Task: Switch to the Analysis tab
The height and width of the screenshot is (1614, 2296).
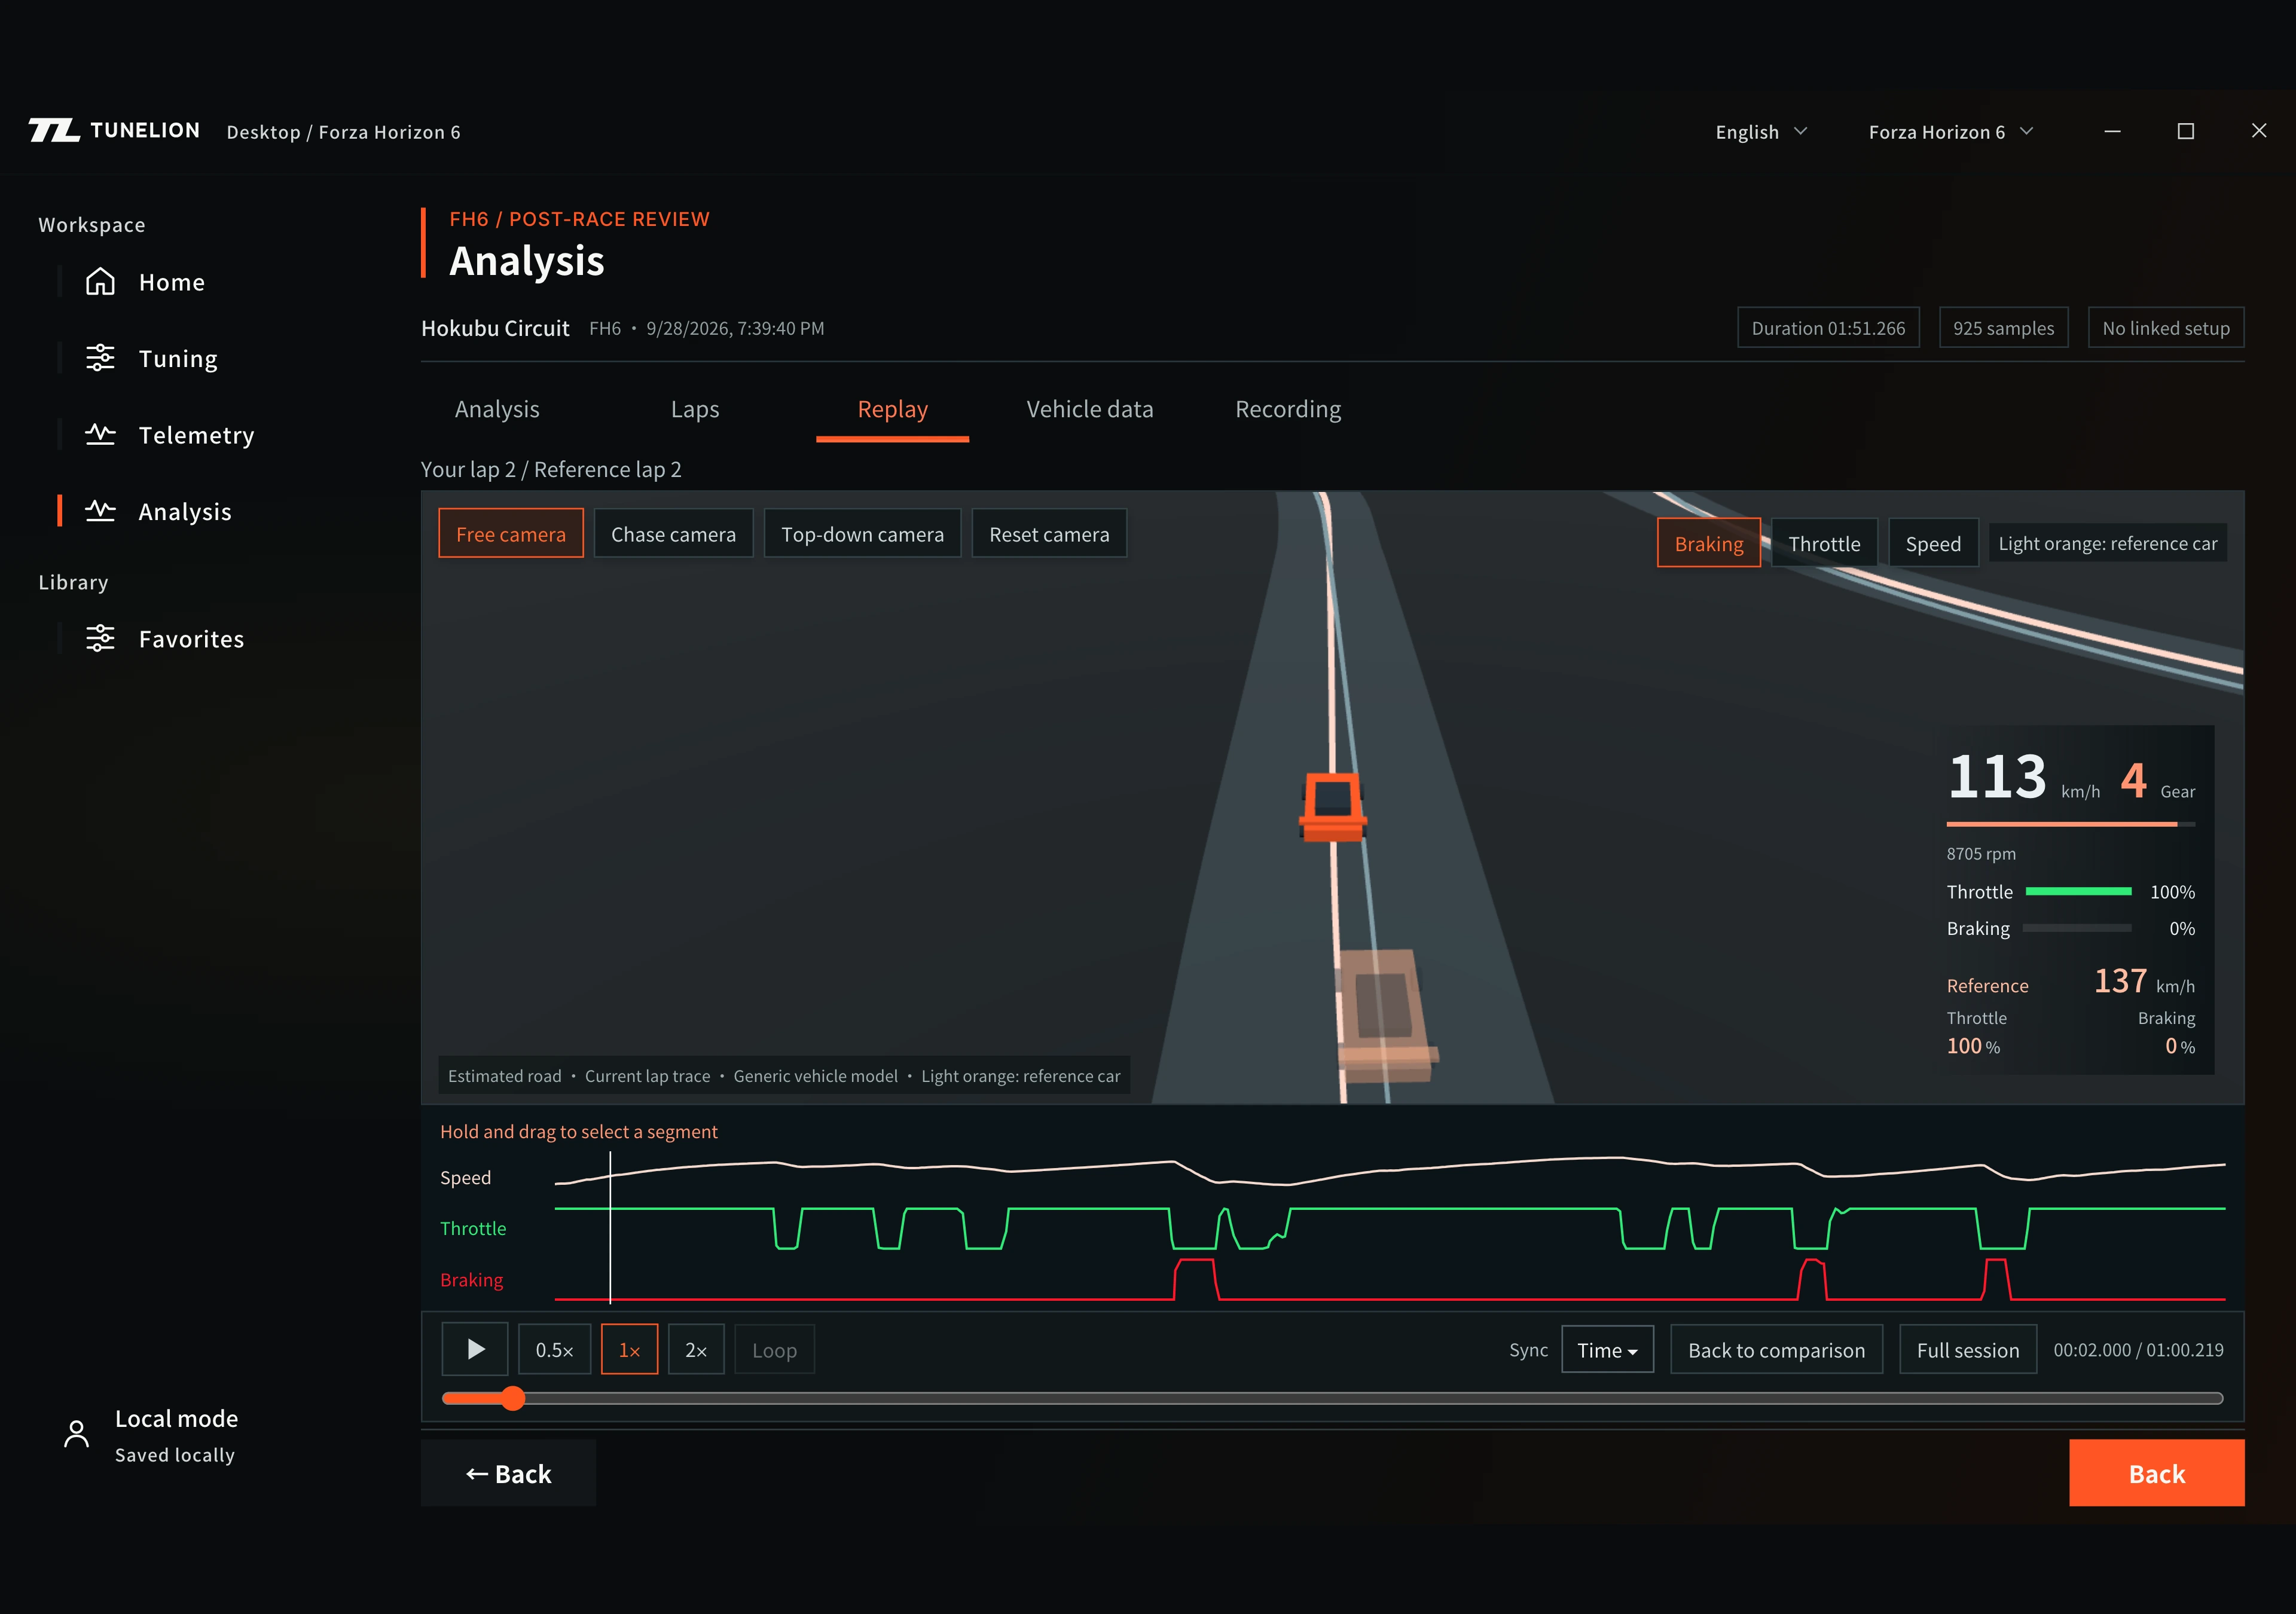Action: click(497, 409)
